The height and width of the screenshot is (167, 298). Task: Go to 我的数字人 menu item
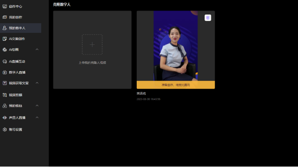click(20, 28)
